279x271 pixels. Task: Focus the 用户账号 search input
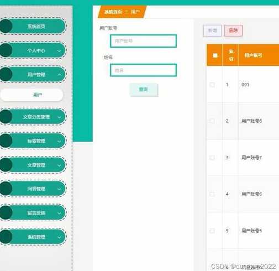click(143, 41)
